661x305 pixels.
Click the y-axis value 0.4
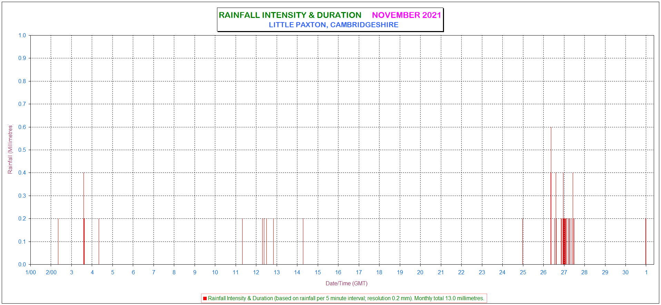tap(22, 173)
